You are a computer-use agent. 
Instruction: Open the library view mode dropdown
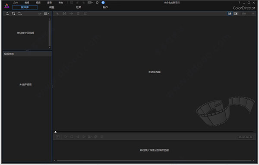pyautogui.click(x=47, y=13)
